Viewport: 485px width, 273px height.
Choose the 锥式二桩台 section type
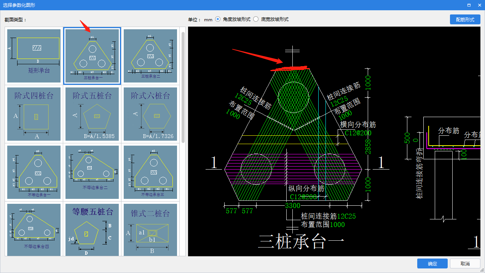[150, 230]
